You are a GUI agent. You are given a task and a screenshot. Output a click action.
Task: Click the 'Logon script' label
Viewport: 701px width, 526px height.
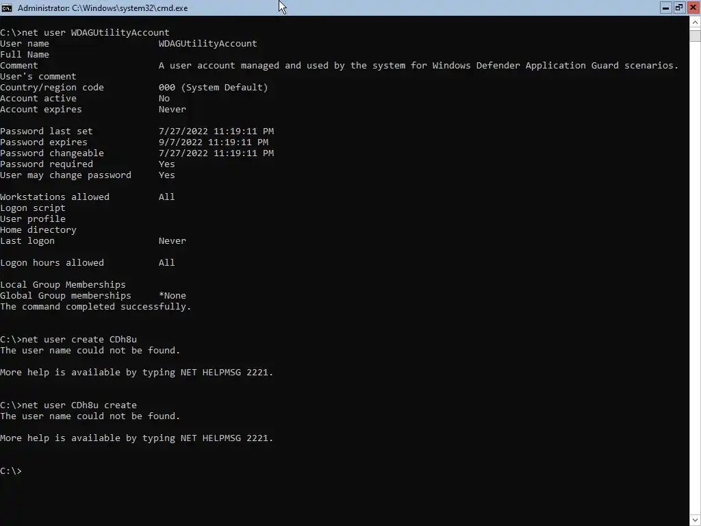(33, 208)
